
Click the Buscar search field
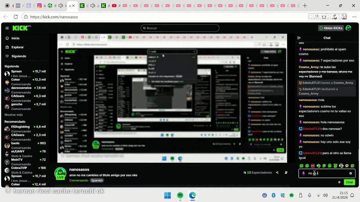coord(180,28)
